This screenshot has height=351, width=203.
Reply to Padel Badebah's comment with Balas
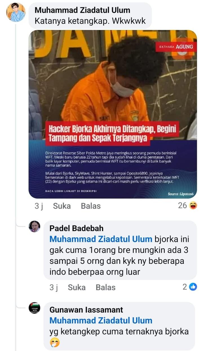click(x=106, y=288)
